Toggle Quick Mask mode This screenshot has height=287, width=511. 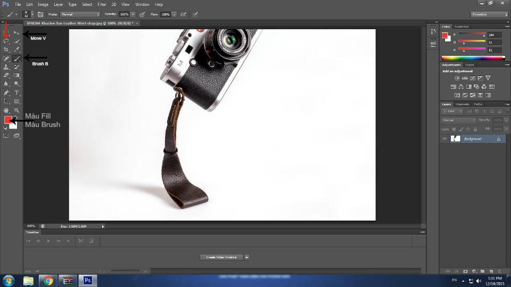point(6,136)
